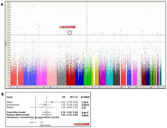
Task: Select the Chr12 legend entry
Action: click(87, 87)
